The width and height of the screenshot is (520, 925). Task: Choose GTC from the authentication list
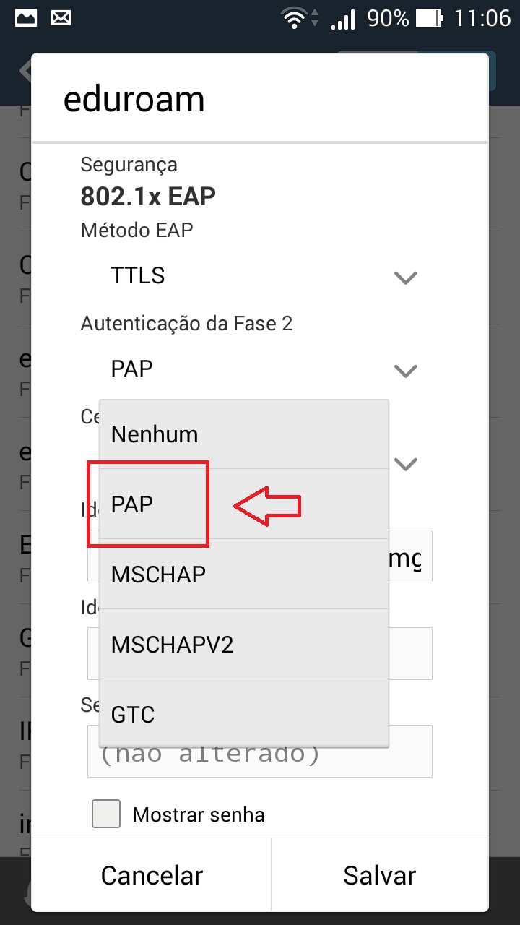coord(243,714)
